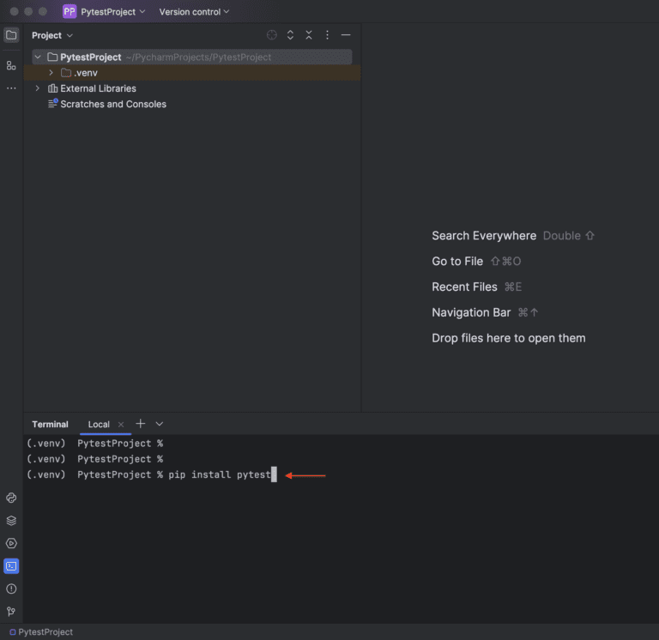This screenshot has height=640, width=659.
Task: Open the Python Console layers icon
Action: pos(11,521)
